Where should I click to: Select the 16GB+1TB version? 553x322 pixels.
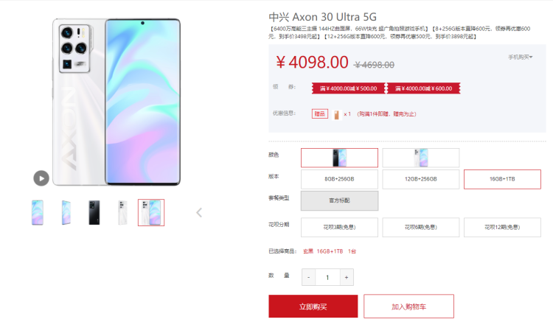502,179
